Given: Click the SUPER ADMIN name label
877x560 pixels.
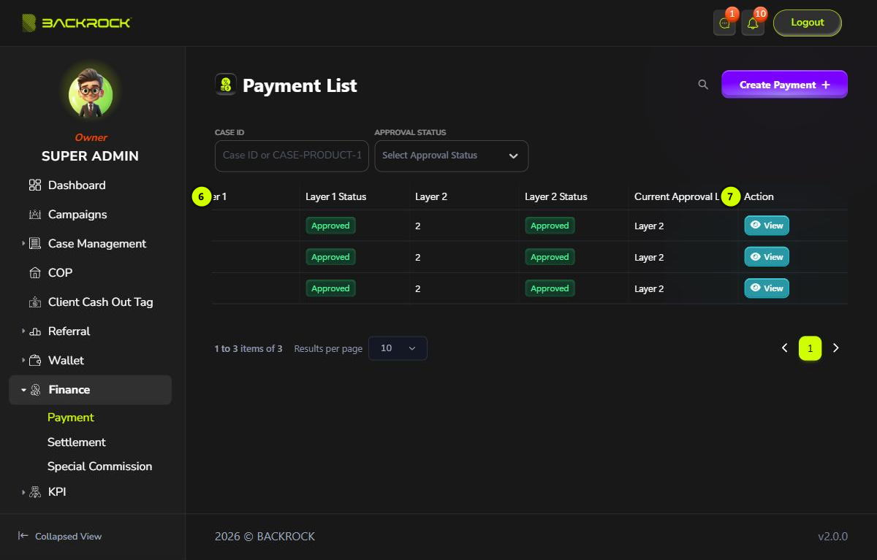Looking at the screenshot, I should (90, 156).
